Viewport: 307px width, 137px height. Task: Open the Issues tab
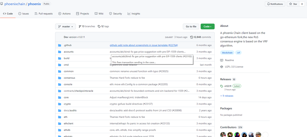tap(24, 14)
